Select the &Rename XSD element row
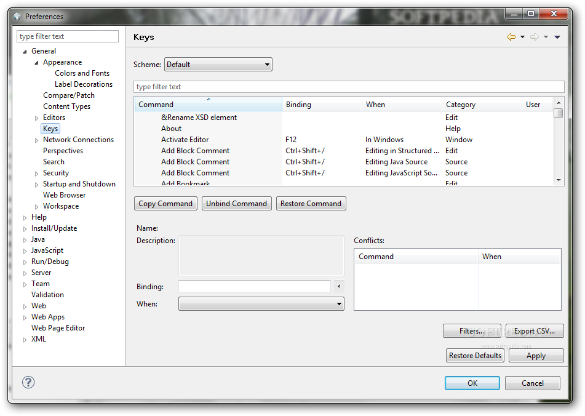Image resolution: width=585 pixels, height=416 pixels. (x=343, y=118)
